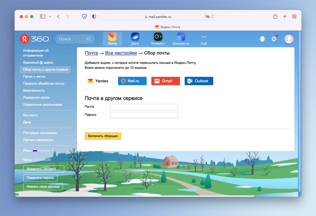Focus the Почта email input field

pos(144,107)
